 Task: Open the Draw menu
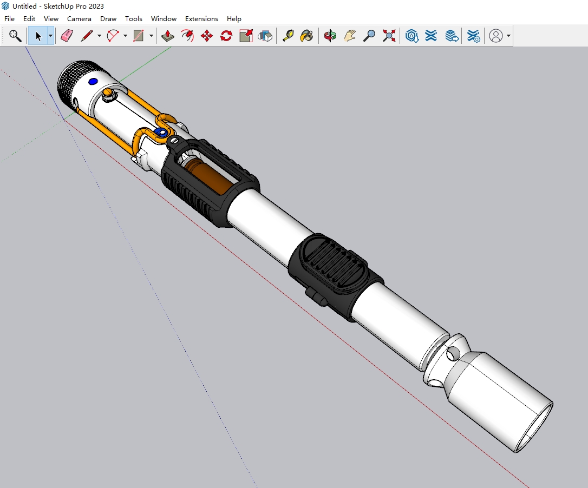pyautogui.click(x=108, y=19)
